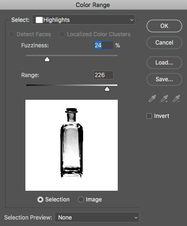Click the Load... button

164,63
